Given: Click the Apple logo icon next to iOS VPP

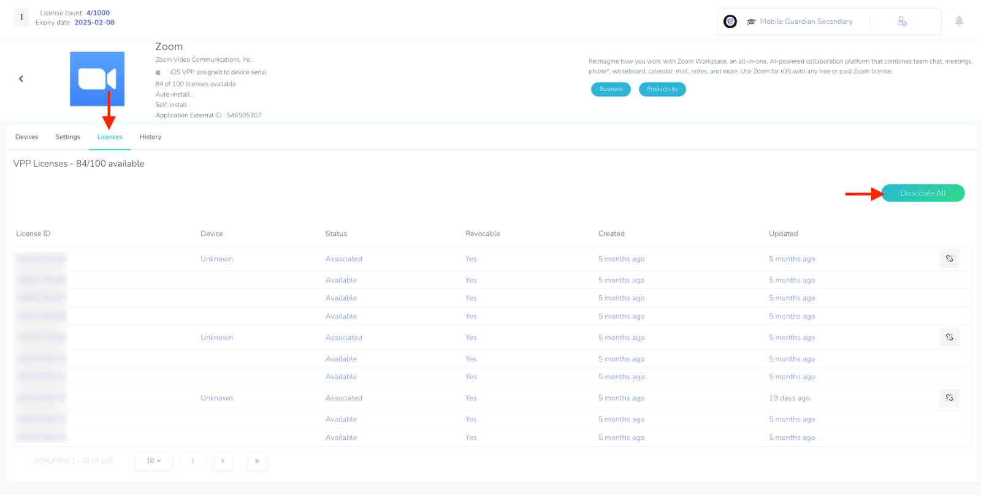Looking at the screenshot, I should (x=158, y=72).
